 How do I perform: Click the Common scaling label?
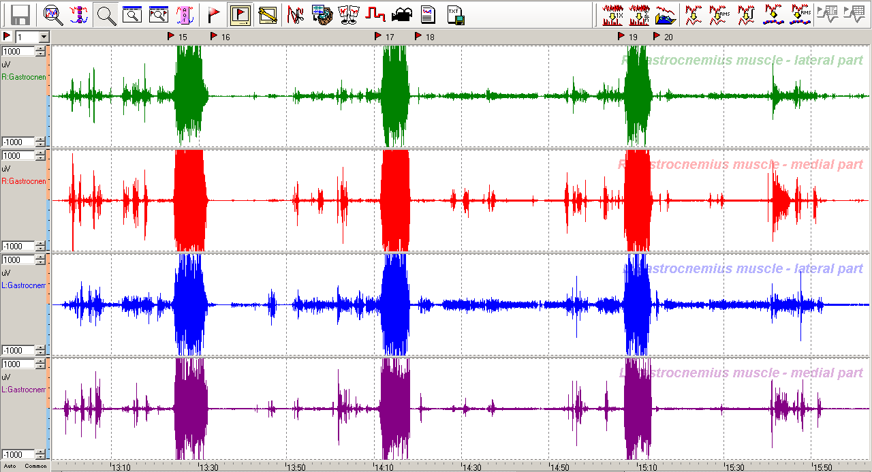36,466
